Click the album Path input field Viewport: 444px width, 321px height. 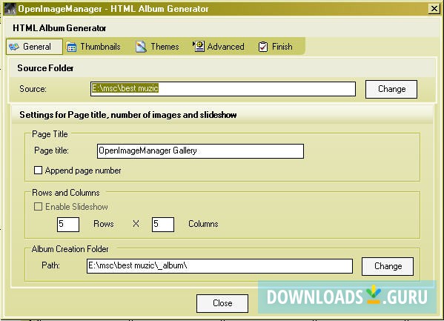pyautogui.click(x=219, y=266)
